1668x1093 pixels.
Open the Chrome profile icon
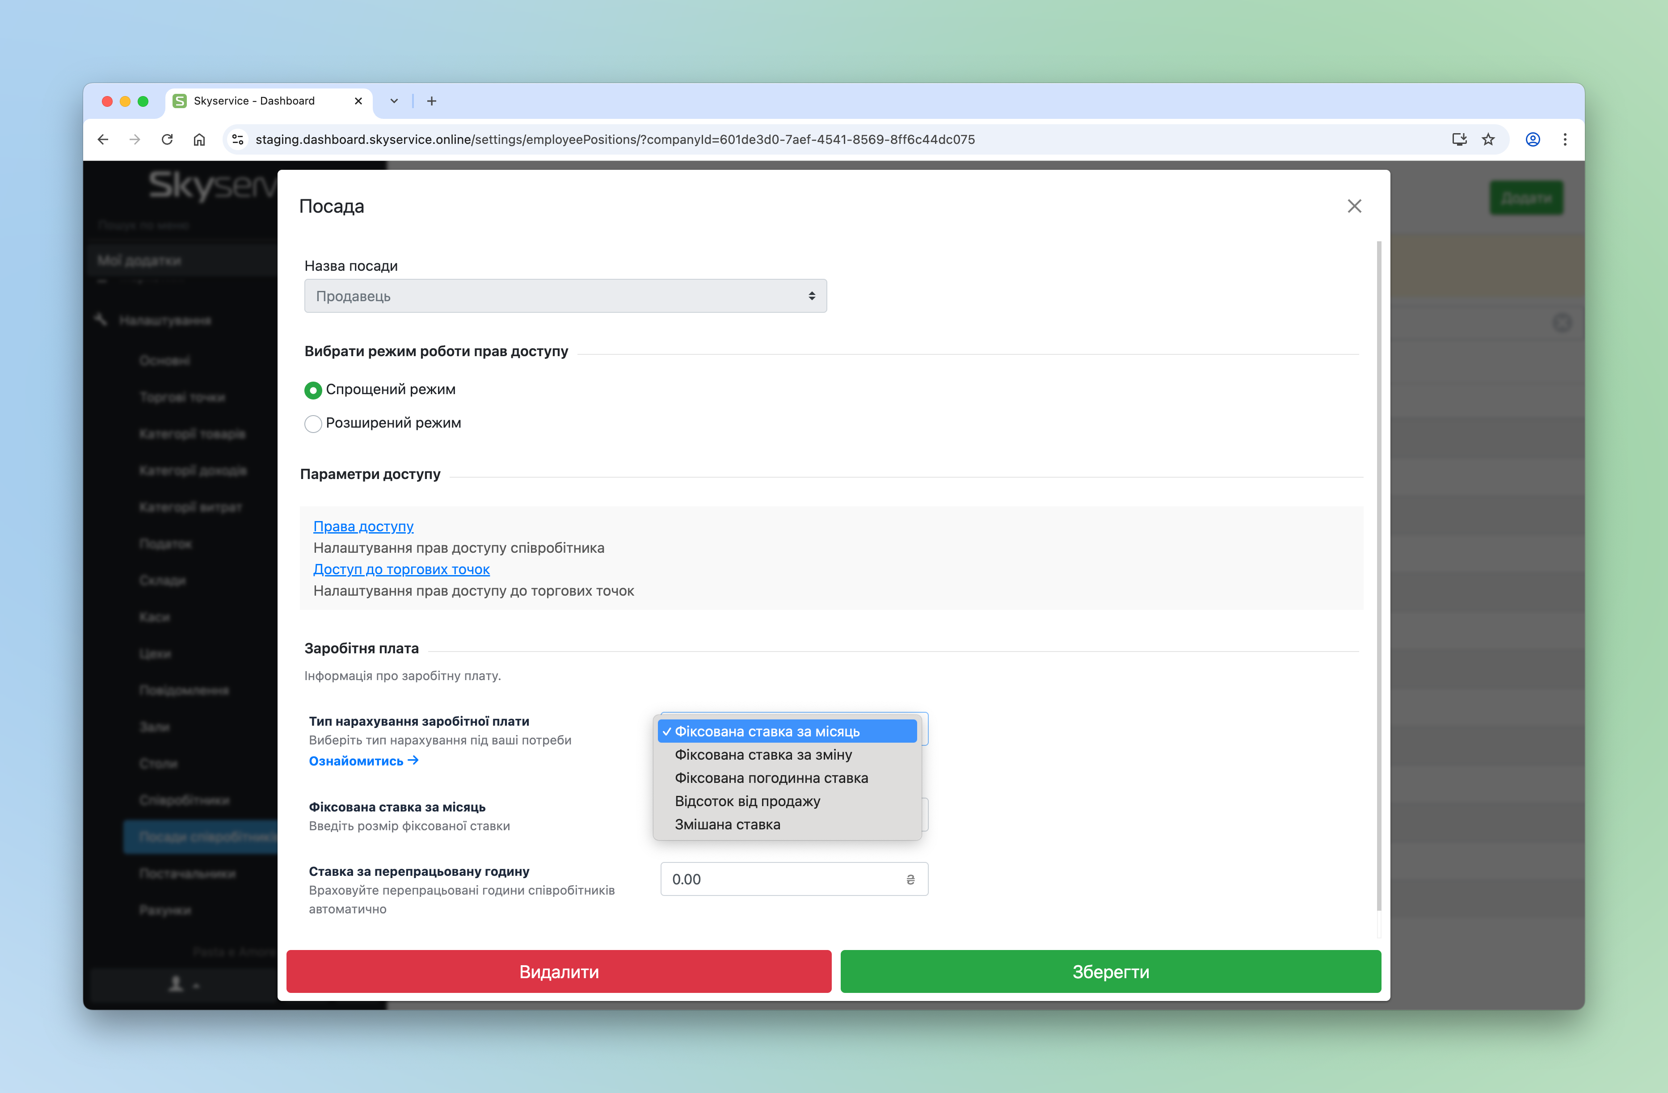(1533, 139)
